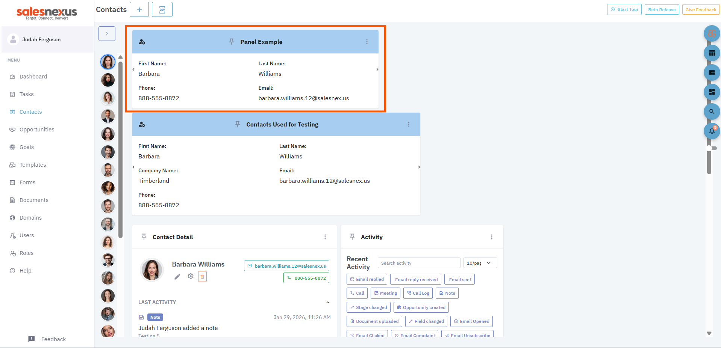Viewport: 721px width, 348px height.
Task: Click the CSV import icon button
Action: [162, 9]
